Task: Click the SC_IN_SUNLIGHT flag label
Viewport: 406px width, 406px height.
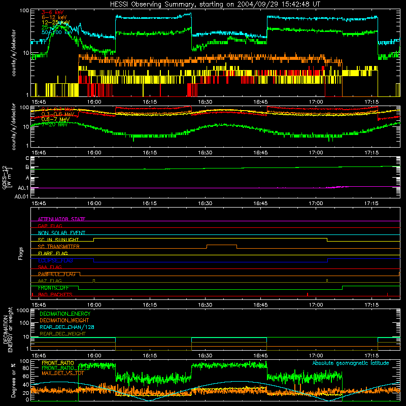Action: click(x=58, y=240)
